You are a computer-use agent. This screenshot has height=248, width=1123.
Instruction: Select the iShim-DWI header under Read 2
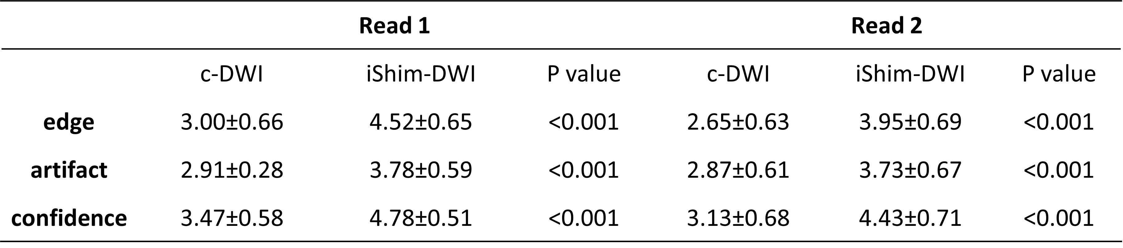pos(910,74)
